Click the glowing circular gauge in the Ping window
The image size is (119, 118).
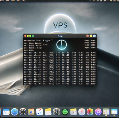click(x=62, y=45)
